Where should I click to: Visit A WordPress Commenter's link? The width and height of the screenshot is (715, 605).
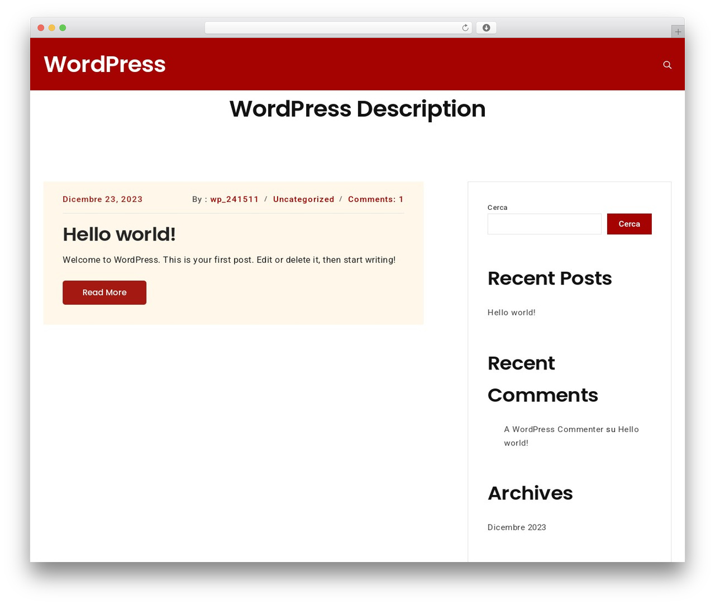(554, 429)
